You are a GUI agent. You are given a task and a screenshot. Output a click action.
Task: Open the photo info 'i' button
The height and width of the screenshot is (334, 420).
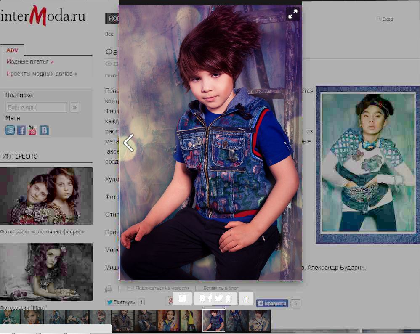tap(246, 298)
